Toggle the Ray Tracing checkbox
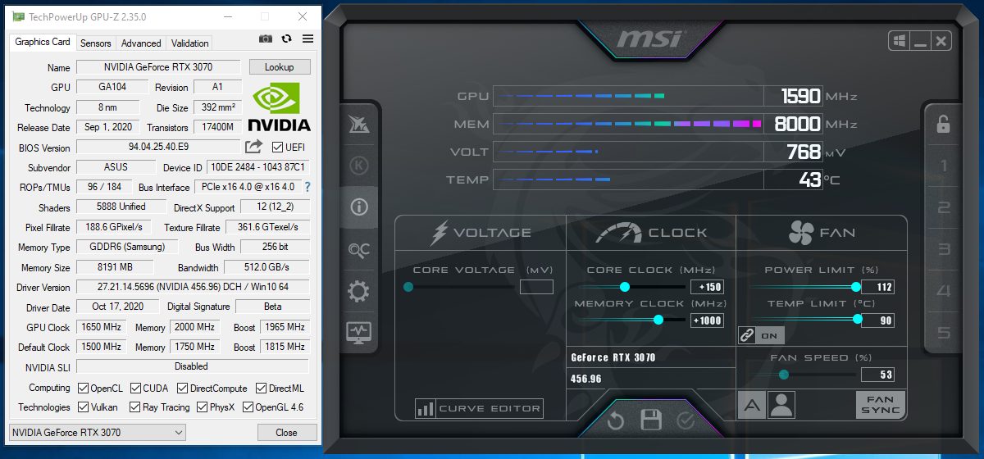984x459 pixels. coord(134,407)
